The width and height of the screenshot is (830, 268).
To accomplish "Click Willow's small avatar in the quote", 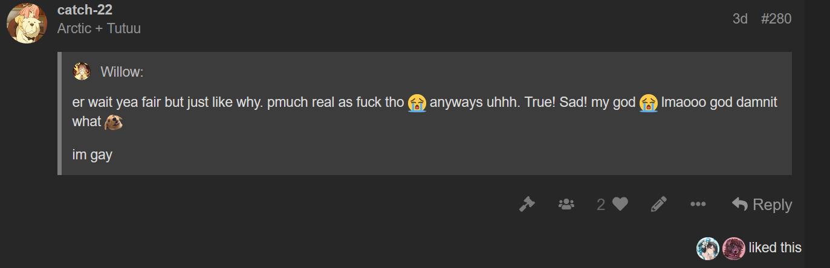I will (82, 72).
